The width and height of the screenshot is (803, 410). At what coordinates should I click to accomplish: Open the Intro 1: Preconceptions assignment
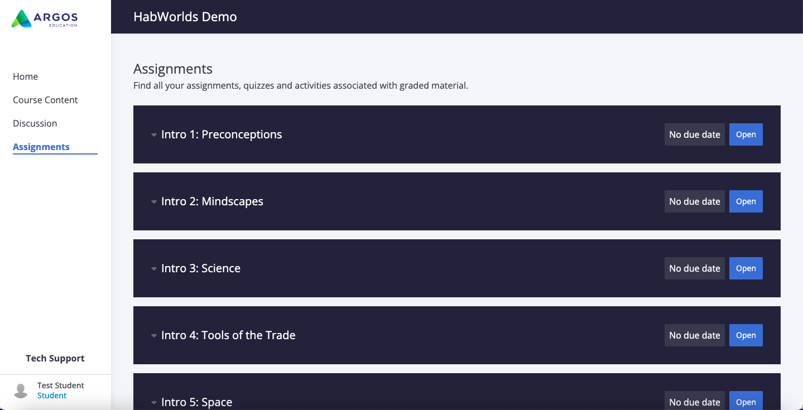tap(746, 134)
